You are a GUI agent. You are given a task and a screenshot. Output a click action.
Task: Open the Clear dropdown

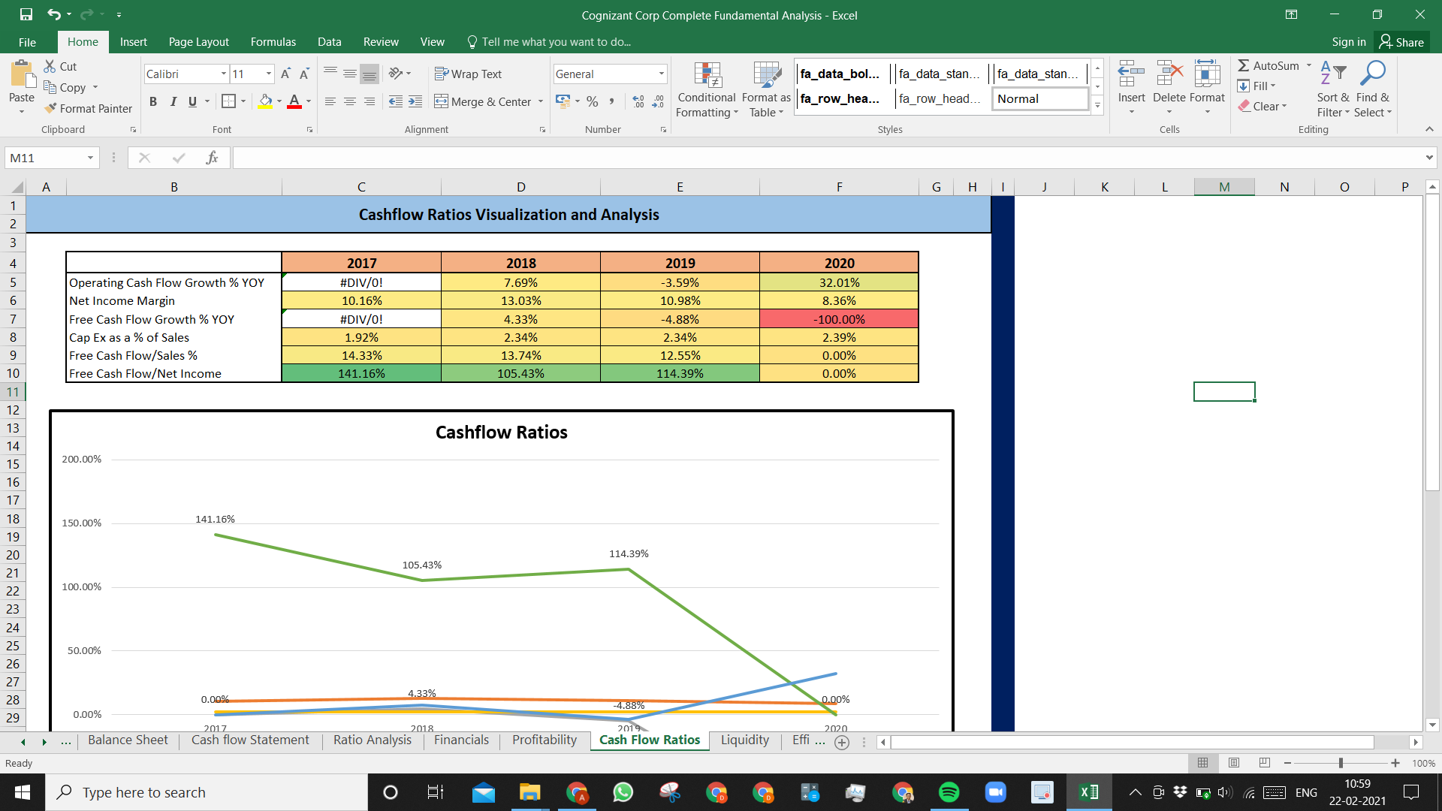[x=1284, y=106]
